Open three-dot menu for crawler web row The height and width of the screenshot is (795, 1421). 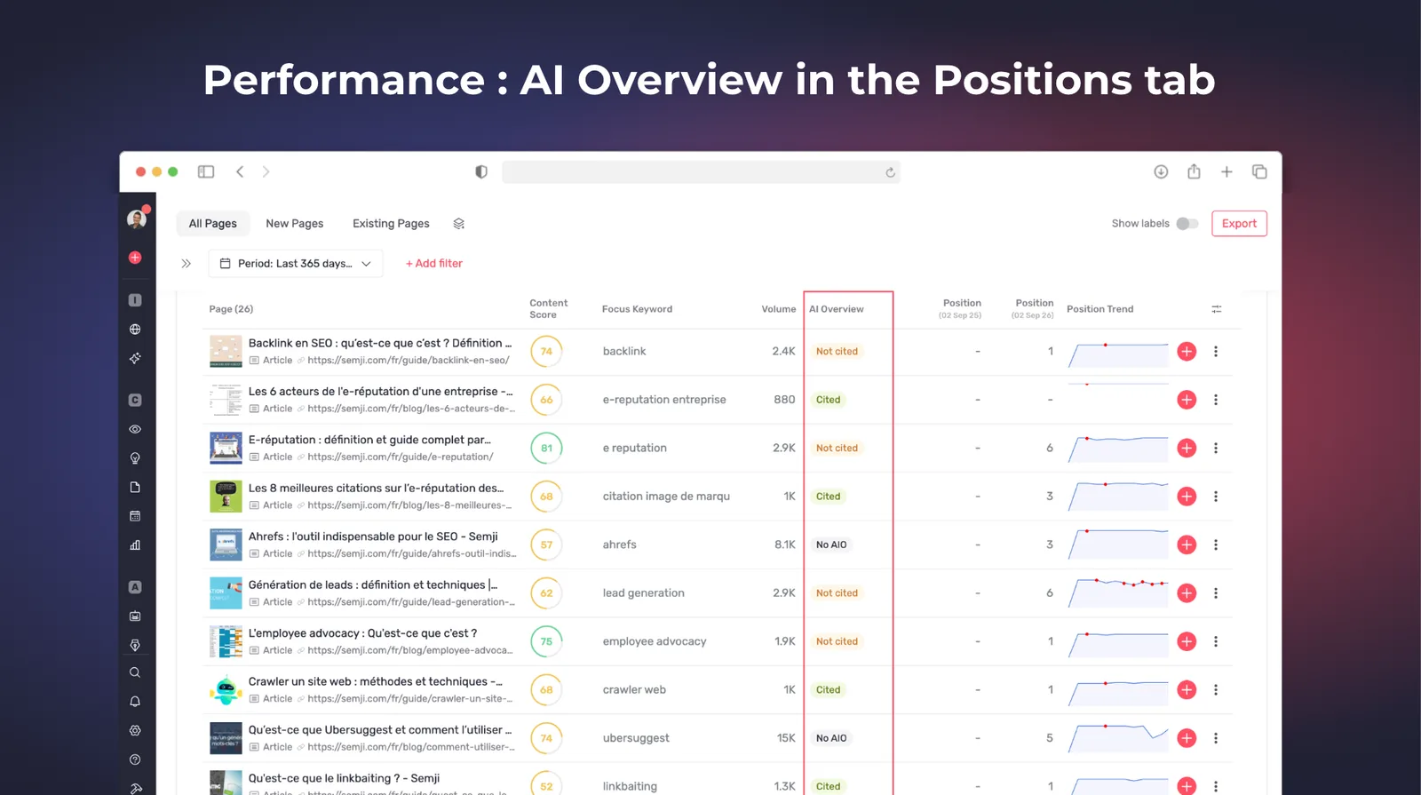click(x=1216, y=690)
